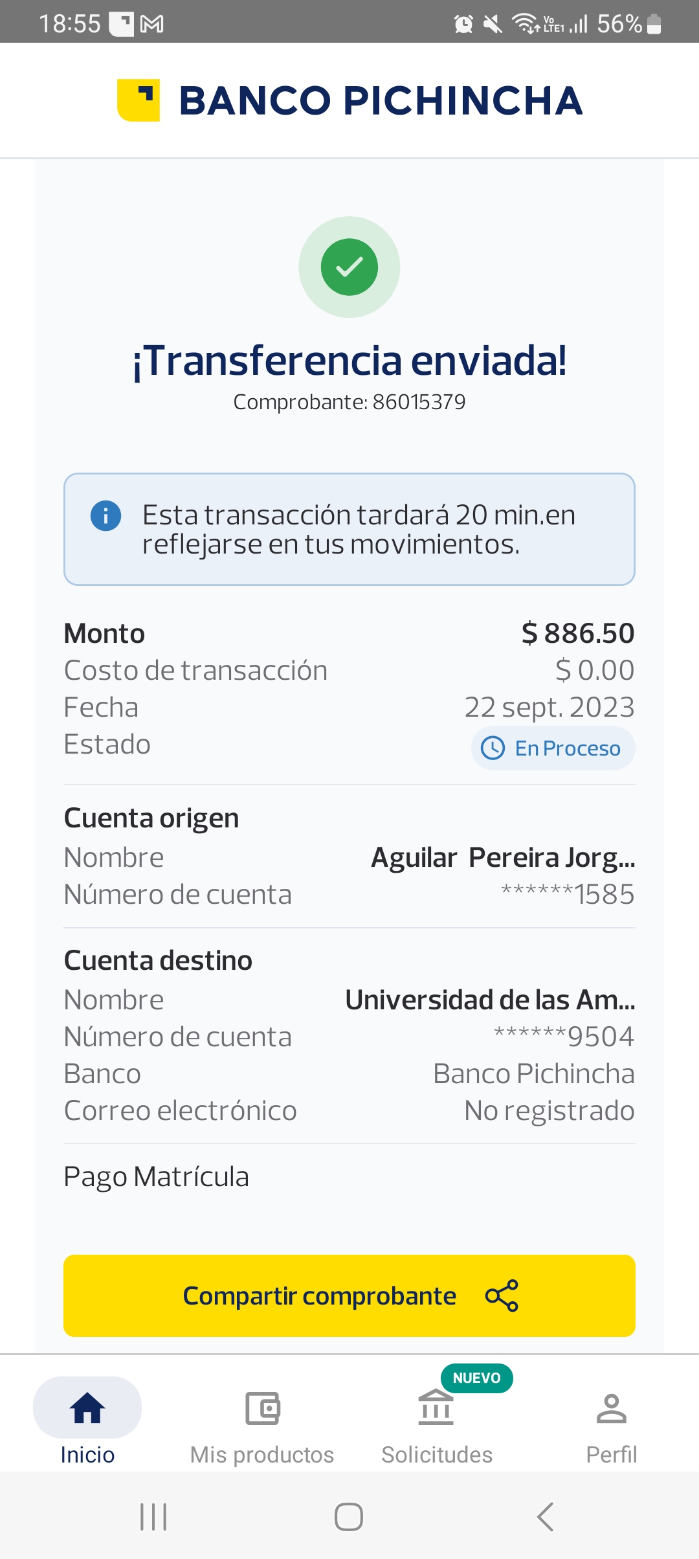Tap the En Proceso status badge
This screenshot has height=1559, width=699.
[553, 748]
